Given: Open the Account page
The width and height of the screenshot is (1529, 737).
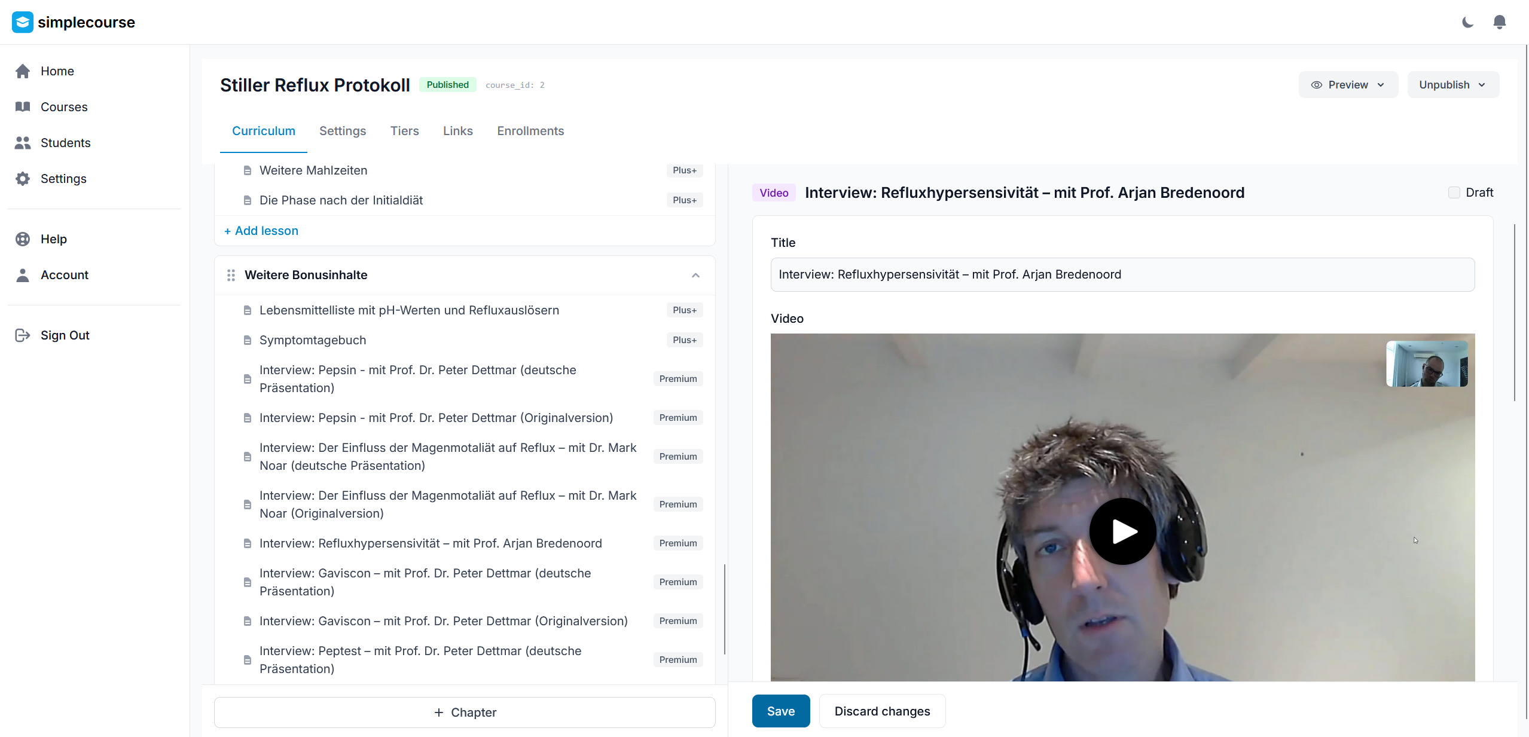Looking at the screenshot, I should (x=64, y=275).
